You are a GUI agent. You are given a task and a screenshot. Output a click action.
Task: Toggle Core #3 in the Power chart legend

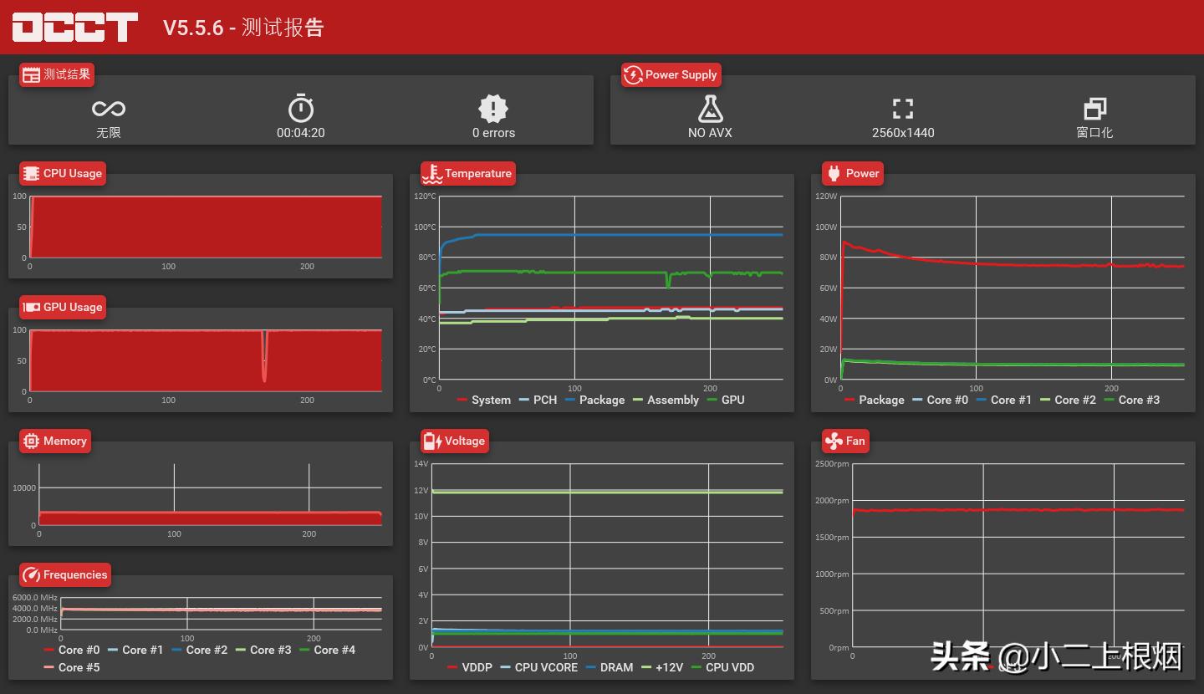point(1139,400)
